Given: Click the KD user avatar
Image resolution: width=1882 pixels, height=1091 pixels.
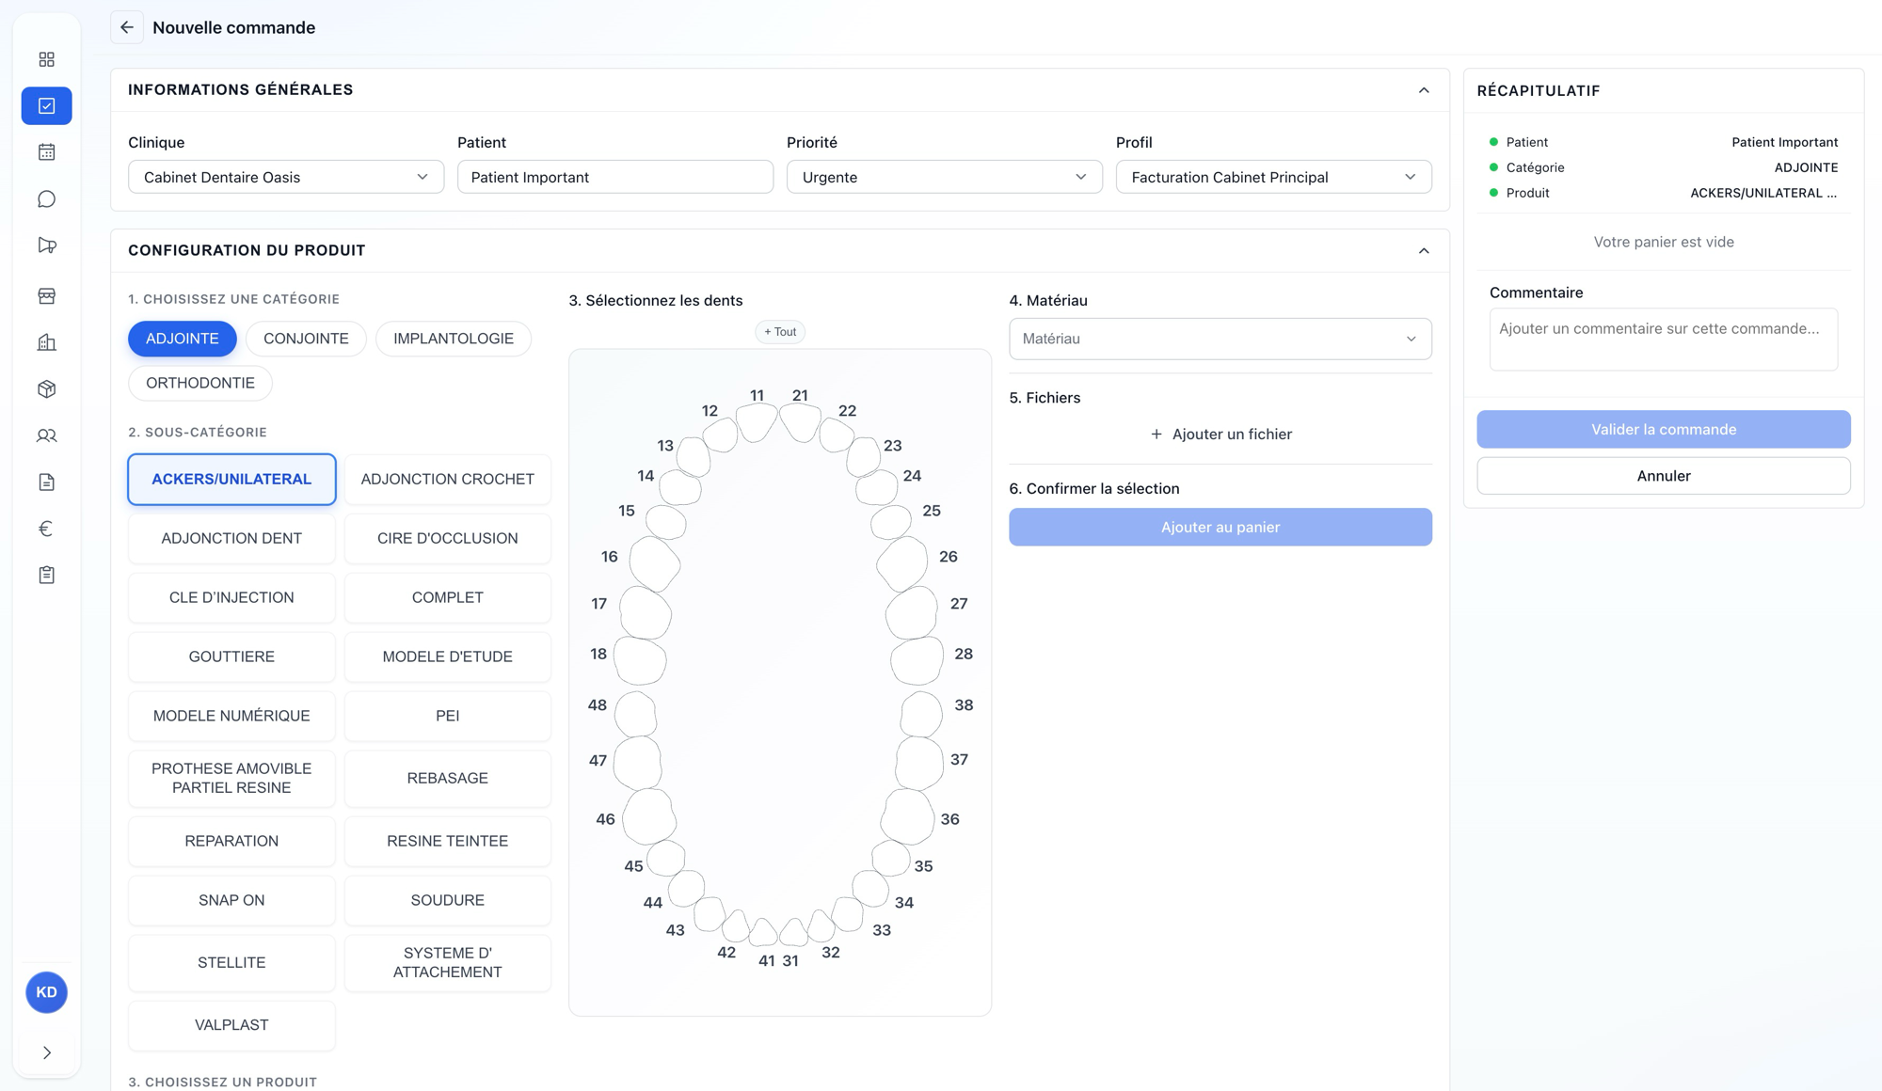Looking at the screenshot, I should click(46, 992).
